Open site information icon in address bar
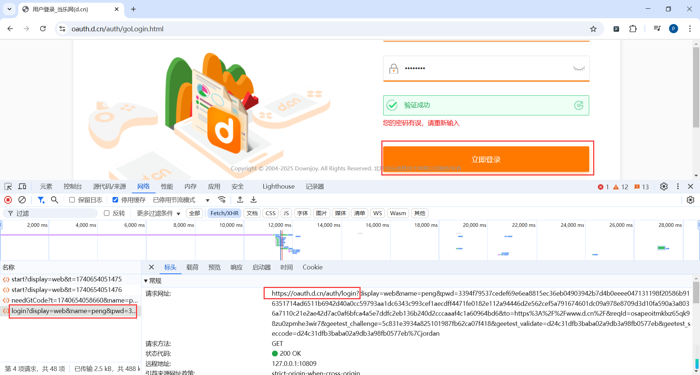Image resolution: width=700 pixels, height=375 pixels. tap(62, 29)
